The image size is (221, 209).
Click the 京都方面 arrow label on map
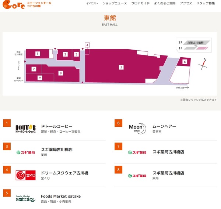pyautogui.click(x=182, y=87)
